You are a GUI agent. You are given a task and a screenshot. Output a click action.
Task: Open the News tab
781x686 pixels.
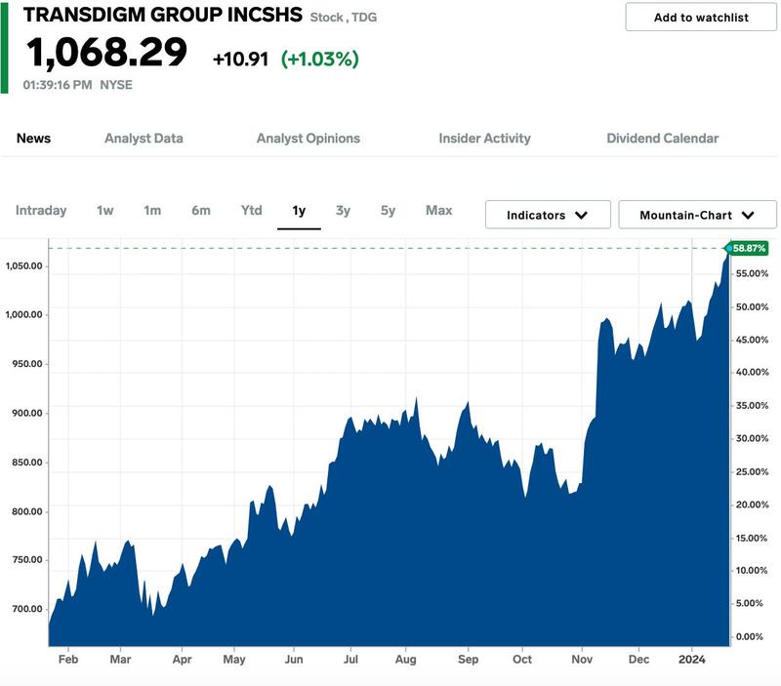[34, 139]
